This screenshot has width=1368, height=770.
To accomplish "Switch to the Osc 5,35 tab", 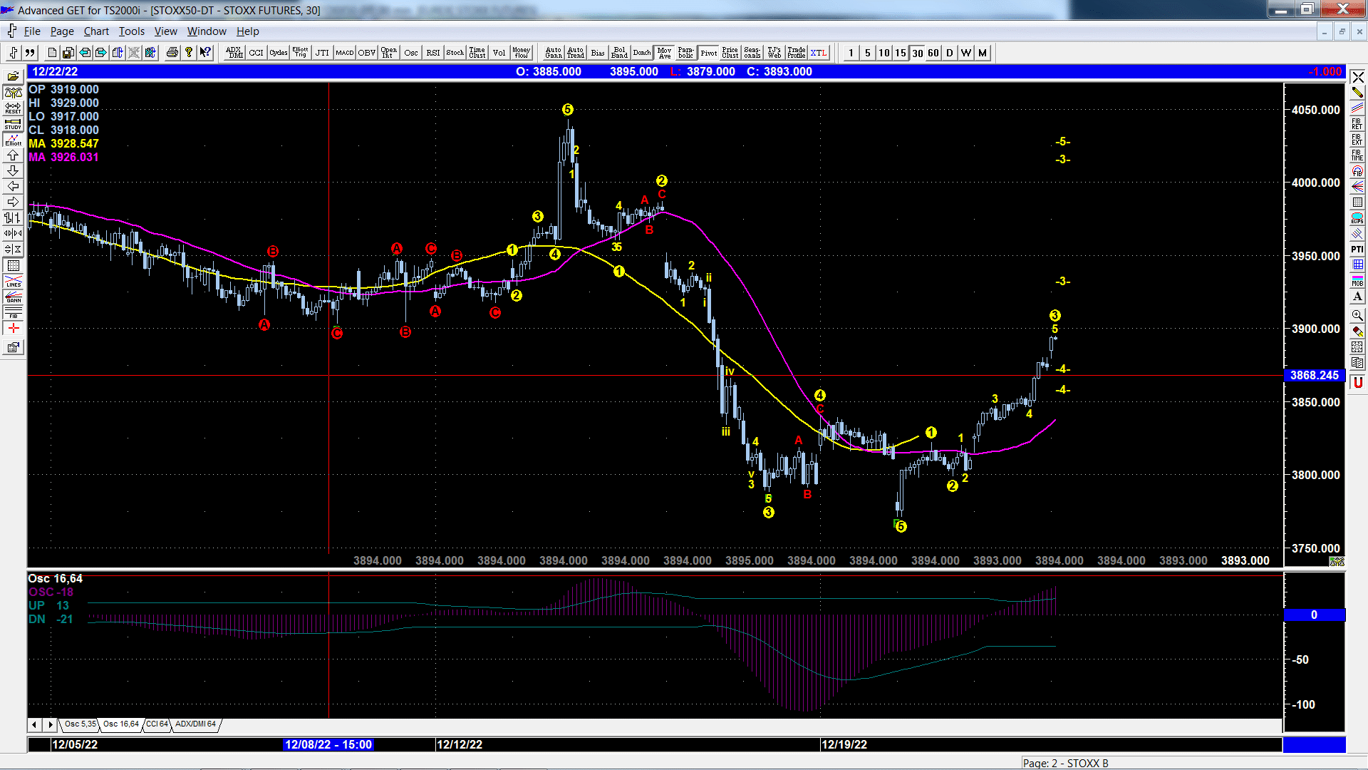I will click(80, 724).
